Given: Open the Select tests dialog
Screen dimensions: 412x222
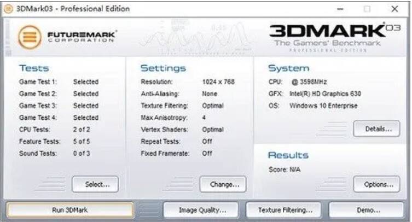Looking at the screenshot, I should point(95,184).
